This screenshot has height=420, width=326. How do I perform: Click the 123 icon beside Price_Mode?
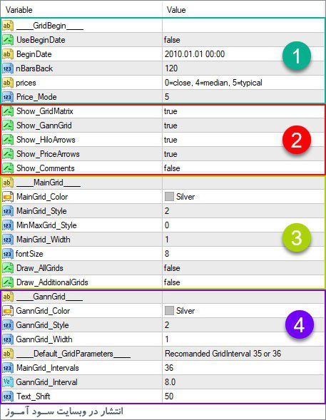(x=8, y=97)
